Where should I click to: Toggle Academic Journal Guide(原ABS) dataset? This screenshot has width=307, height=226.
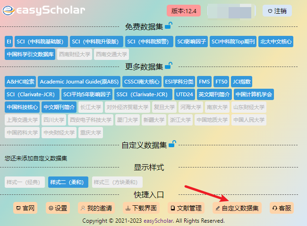(79, 82)
